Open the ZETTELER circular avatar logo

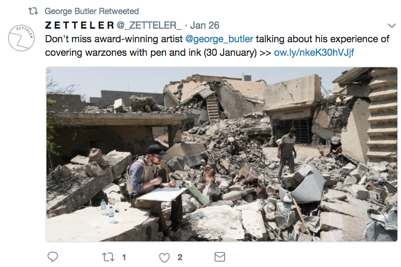pos(21,38)
